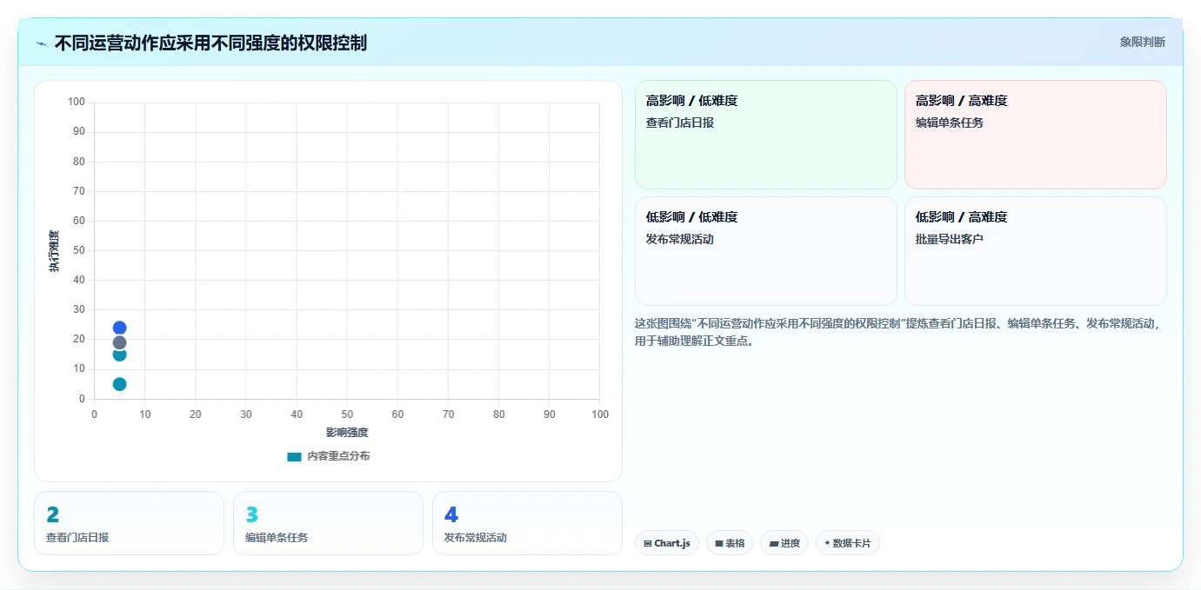Open the 高影响 / 低难度 quadrant card
This screenshot has width=1201, height=590.
point(765,135)
